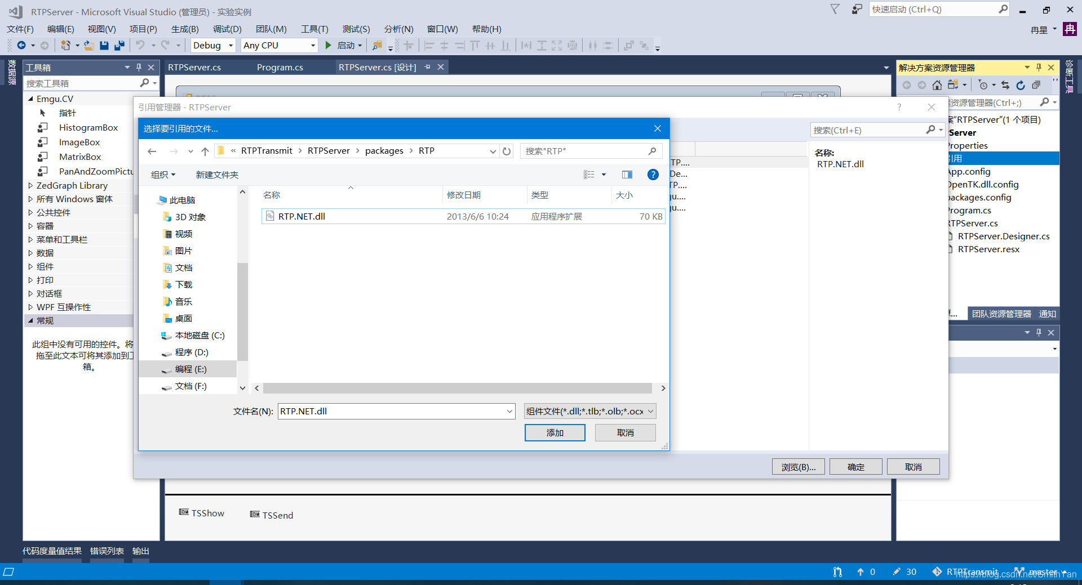This screenshot has width=1082, height=585.
Task: Open the address bar path history dropdown
Action: click(493, 151)
